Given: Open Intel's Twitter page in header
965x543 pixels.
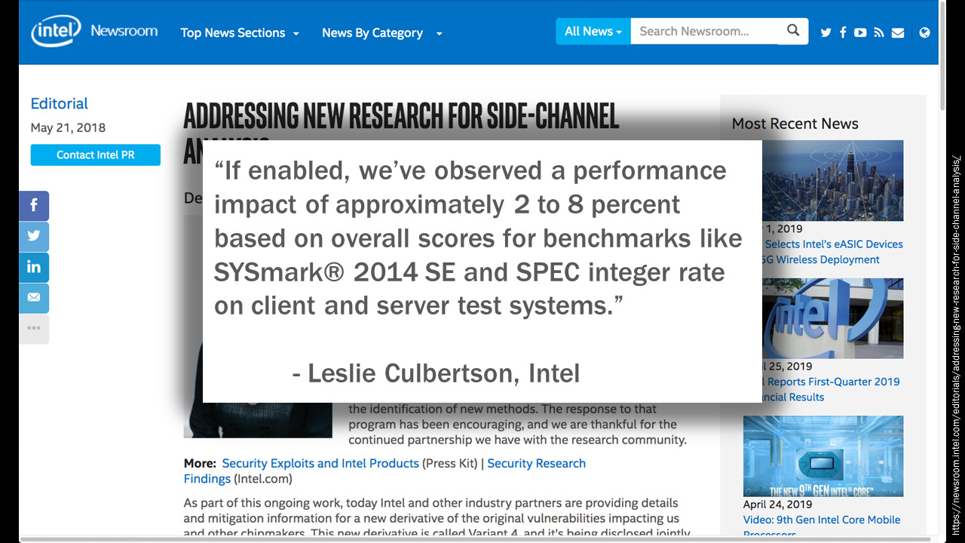Looking at the screenshot, I should pos(826,32).
